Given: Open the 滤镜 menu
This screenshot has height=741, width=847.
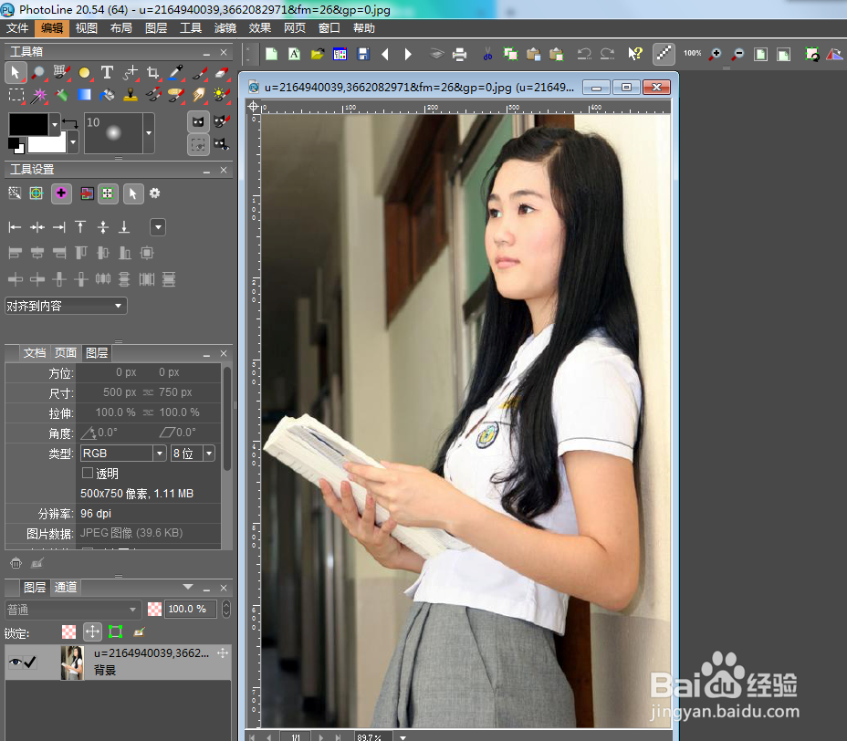Looking at the screenshot, I should [225, 27].
